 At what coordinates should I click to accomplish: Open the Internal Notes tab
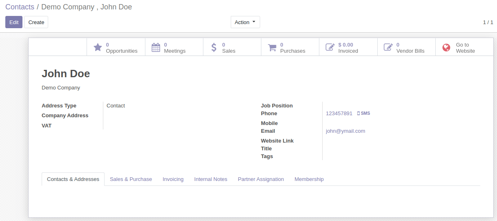(211, 179)
